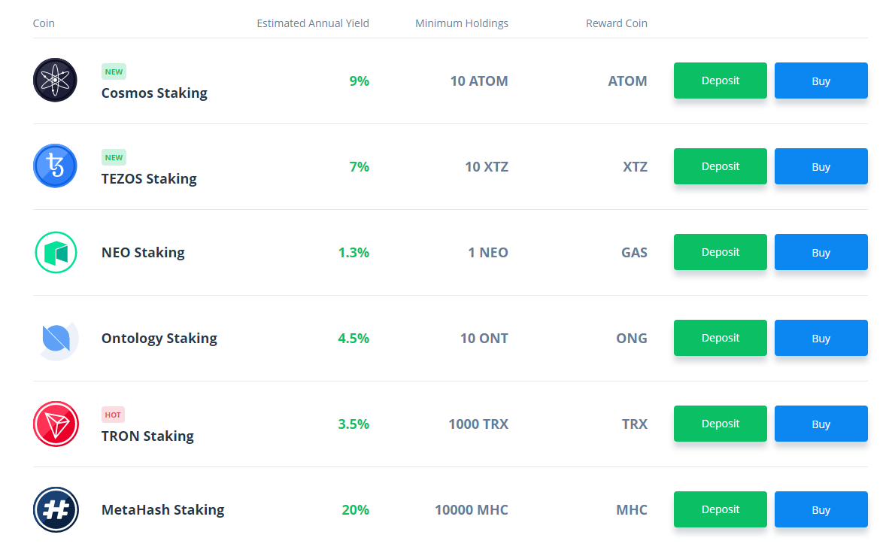Click the Minimum Holdings column header

(x=461, y=23)
